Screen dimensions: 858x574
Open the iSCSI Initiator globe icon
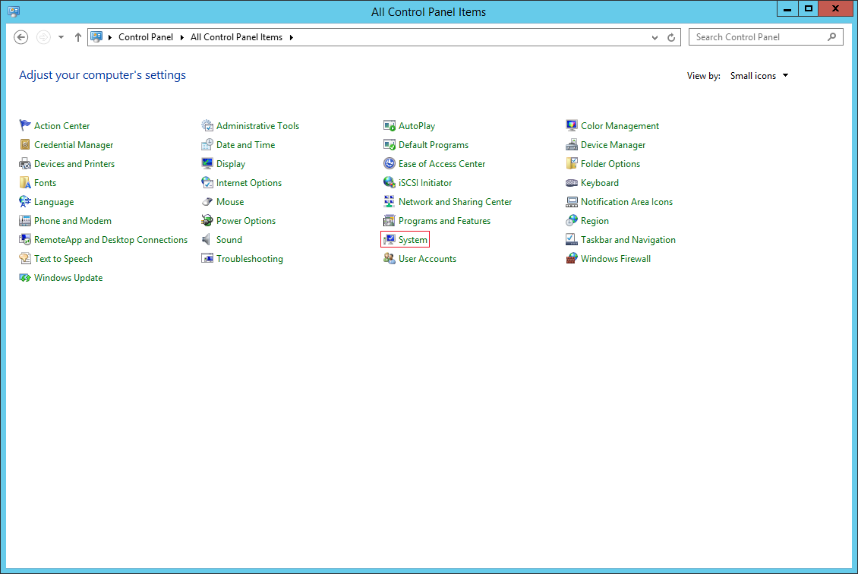click(389, 183)
